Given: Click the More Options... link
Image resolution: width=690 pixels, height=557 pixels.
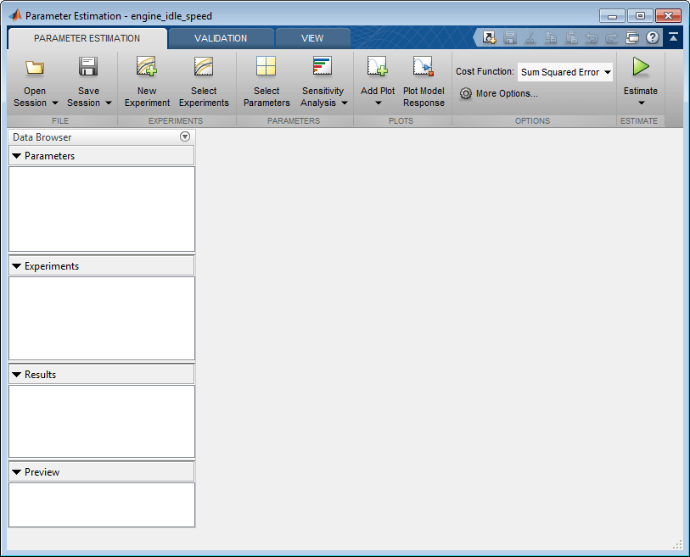Looking at the screenshot, I should pyautogui.click(x=507, y=93).
